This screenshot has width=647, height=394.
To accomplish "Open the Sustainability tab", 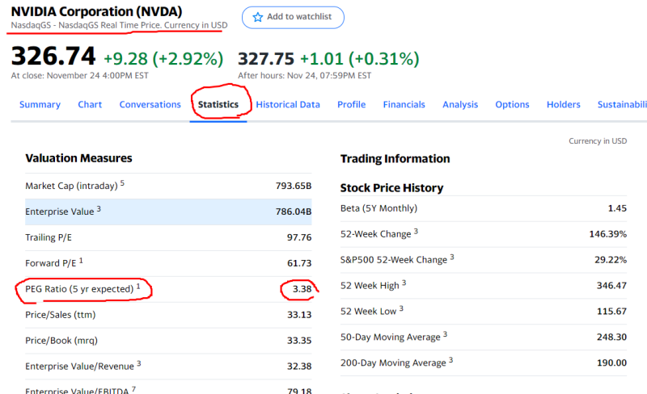I will 622,104.
